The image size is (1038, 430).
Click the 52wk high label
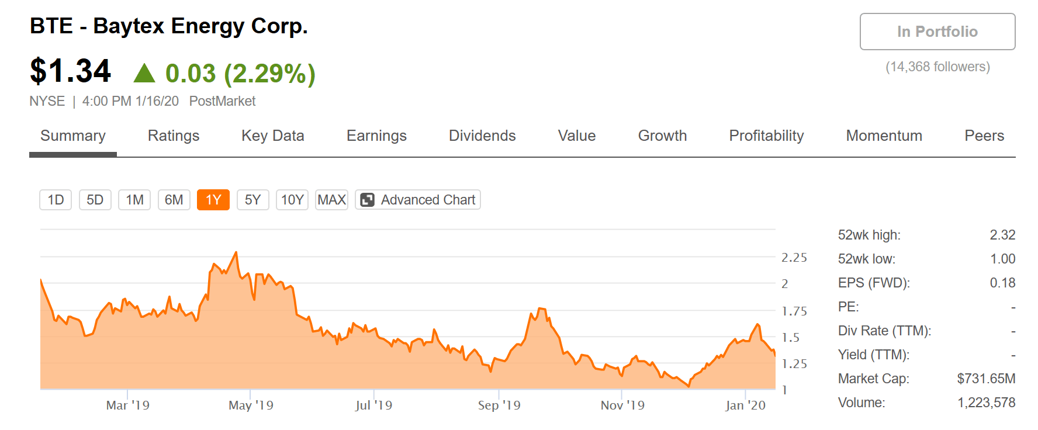point(869,235)
